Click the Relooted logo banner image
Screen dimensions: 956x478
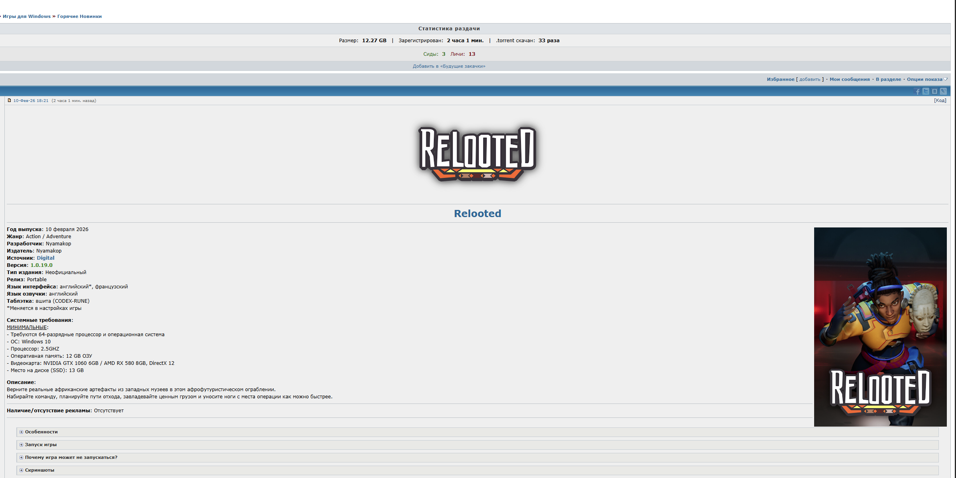[x=477, y=154]
